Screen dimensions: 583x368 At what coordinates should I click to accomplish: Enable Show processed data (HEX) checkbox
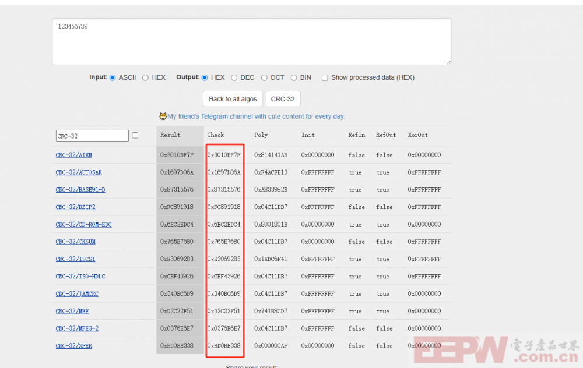(x=325, y=77)
